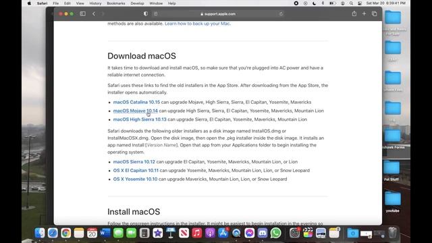The width and height of the screenshot is (432, 243).
Task: Show Safari tab overview
Action: pyautogui.click(x=374, y=13)
